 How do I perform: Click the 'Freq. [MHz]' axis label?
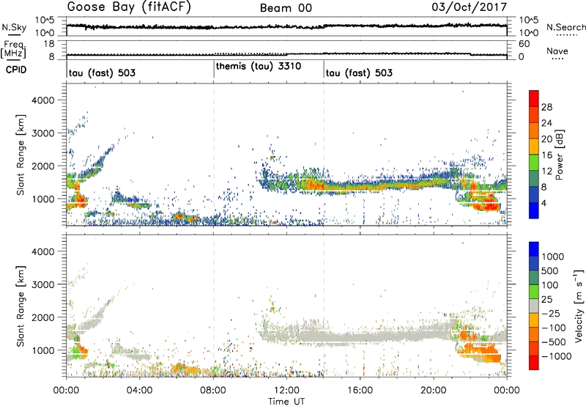click(x=13, y=49)
